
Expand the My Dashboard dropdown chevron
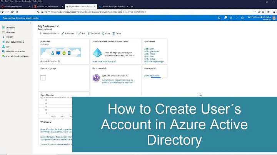(x=58, y=26)
